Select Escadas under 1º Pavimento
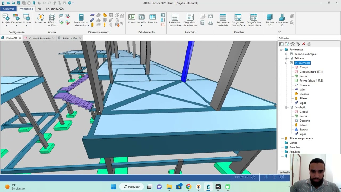Image resolution: width=341 pixels, height=192 pixels. 304,94
